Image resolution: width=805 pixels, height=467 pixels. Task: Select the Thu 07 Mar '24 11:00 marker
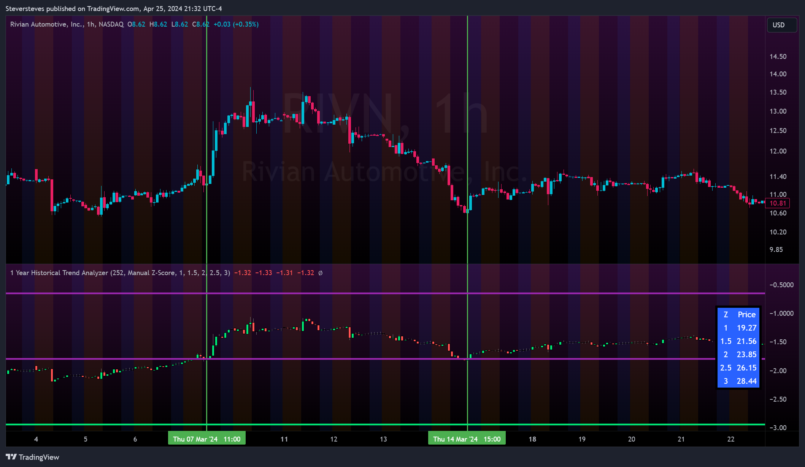tap(207, 439)
